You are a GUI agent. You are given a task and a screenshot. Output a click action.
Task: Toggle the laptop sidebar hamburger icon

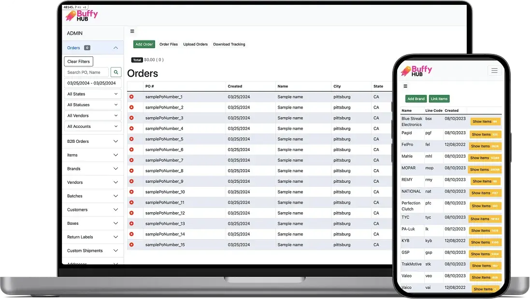pyautogui.click(x=132, y=31)
